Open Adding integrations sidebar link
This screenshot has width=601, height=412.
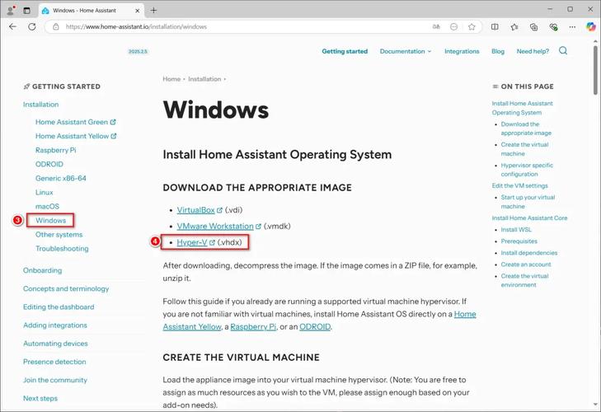(x=54, y=325)
